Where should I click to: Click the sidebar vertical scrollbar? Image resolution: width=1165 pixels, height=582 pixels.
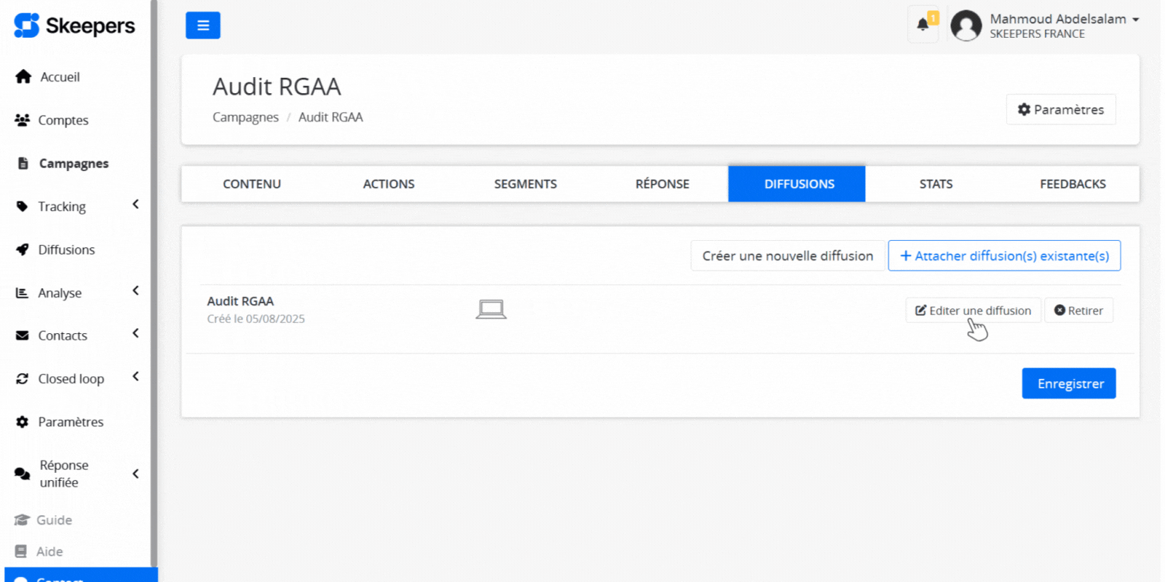point(154,291)
